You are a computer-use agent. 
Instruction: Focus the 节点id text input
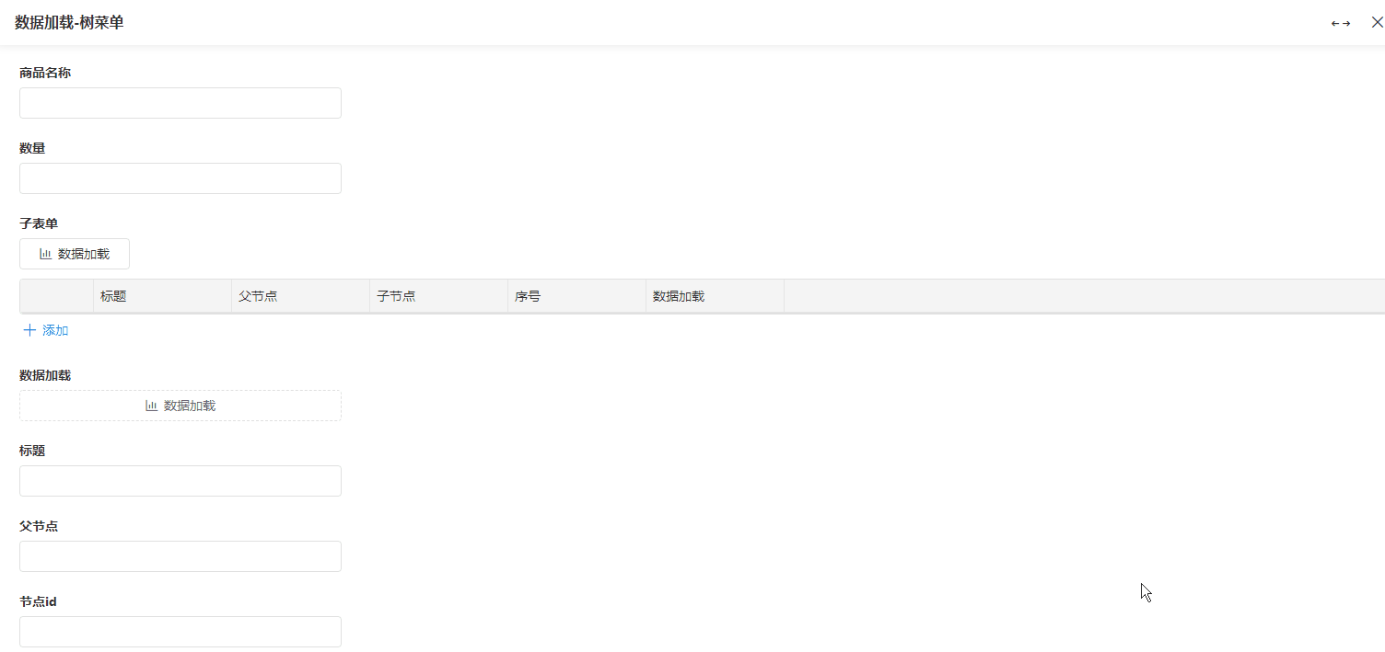tap(180, 632)
